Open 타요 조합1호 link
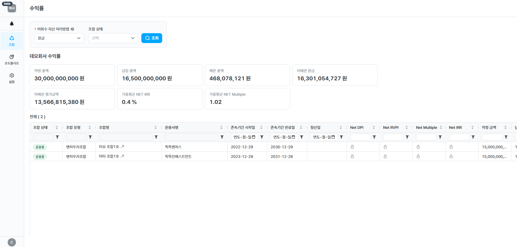 click(109, 147)
